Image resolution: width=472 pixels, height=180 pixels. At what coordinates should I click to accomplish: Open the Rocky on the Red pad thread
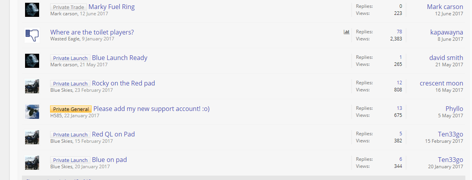(124, 83)
